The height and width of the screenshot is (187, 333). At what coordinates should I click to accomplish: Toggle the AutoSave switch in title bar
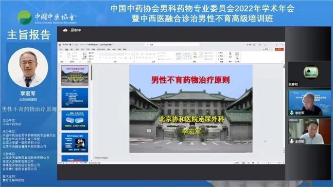pyautogui.click(x=72, y=45)
